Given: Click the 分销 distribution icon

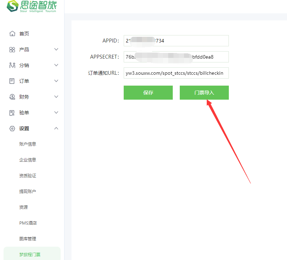Looking at the screenshot, I should coord(12,65).
